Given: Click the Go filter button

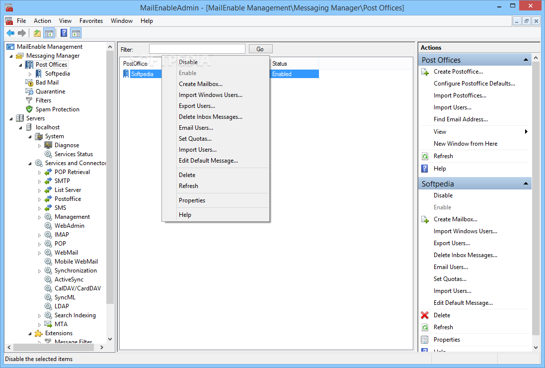Looking at the screenshot, I should coord(260,49).
